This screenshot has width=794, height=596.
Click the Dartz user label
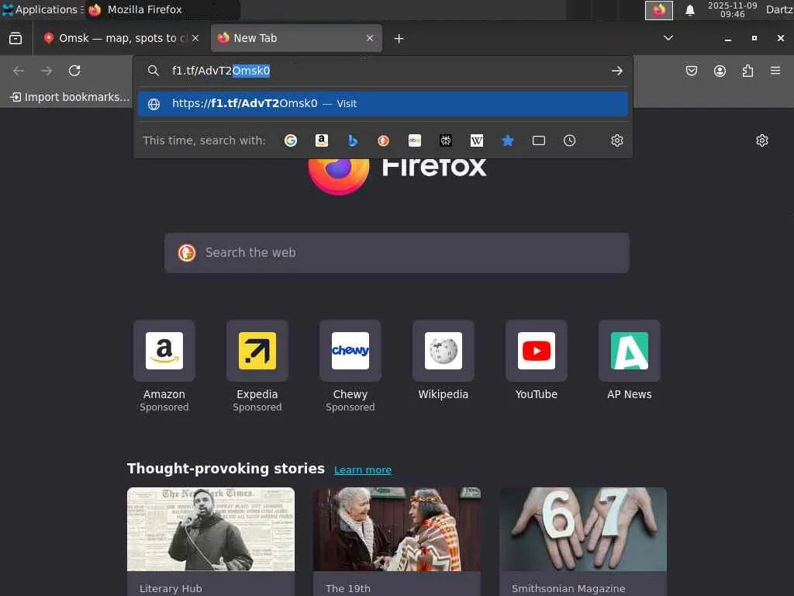tap(779, 9)
